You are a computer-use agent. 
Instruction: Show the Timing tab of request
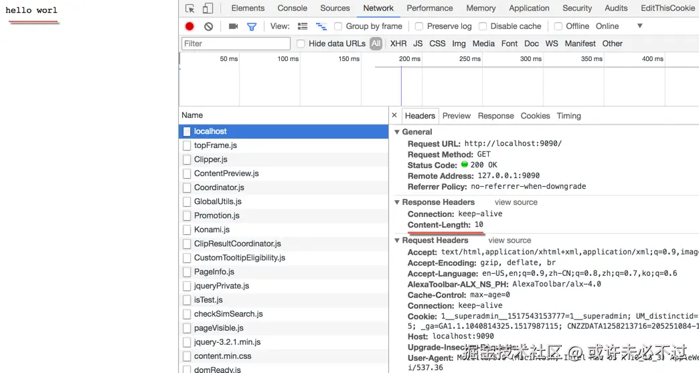[x=569, y=116]
